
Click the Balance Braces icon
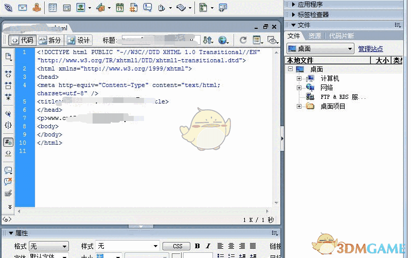click(x=8, y=125)
